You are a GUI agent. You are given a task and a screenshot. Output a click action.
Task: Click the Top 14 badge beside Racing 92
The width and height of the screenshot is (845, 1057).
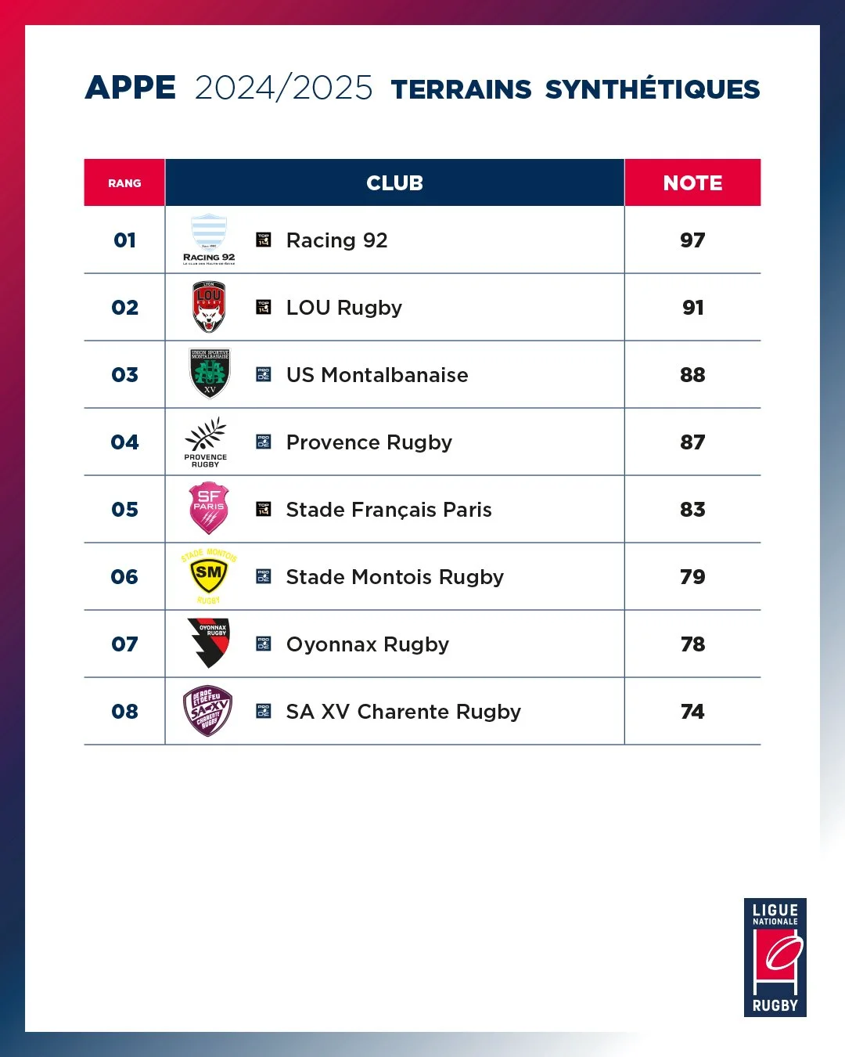(264, 240)
